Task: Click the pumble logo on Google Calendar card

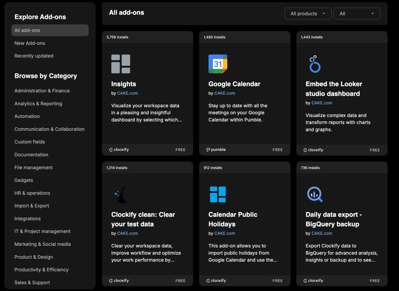Action: 216,150
